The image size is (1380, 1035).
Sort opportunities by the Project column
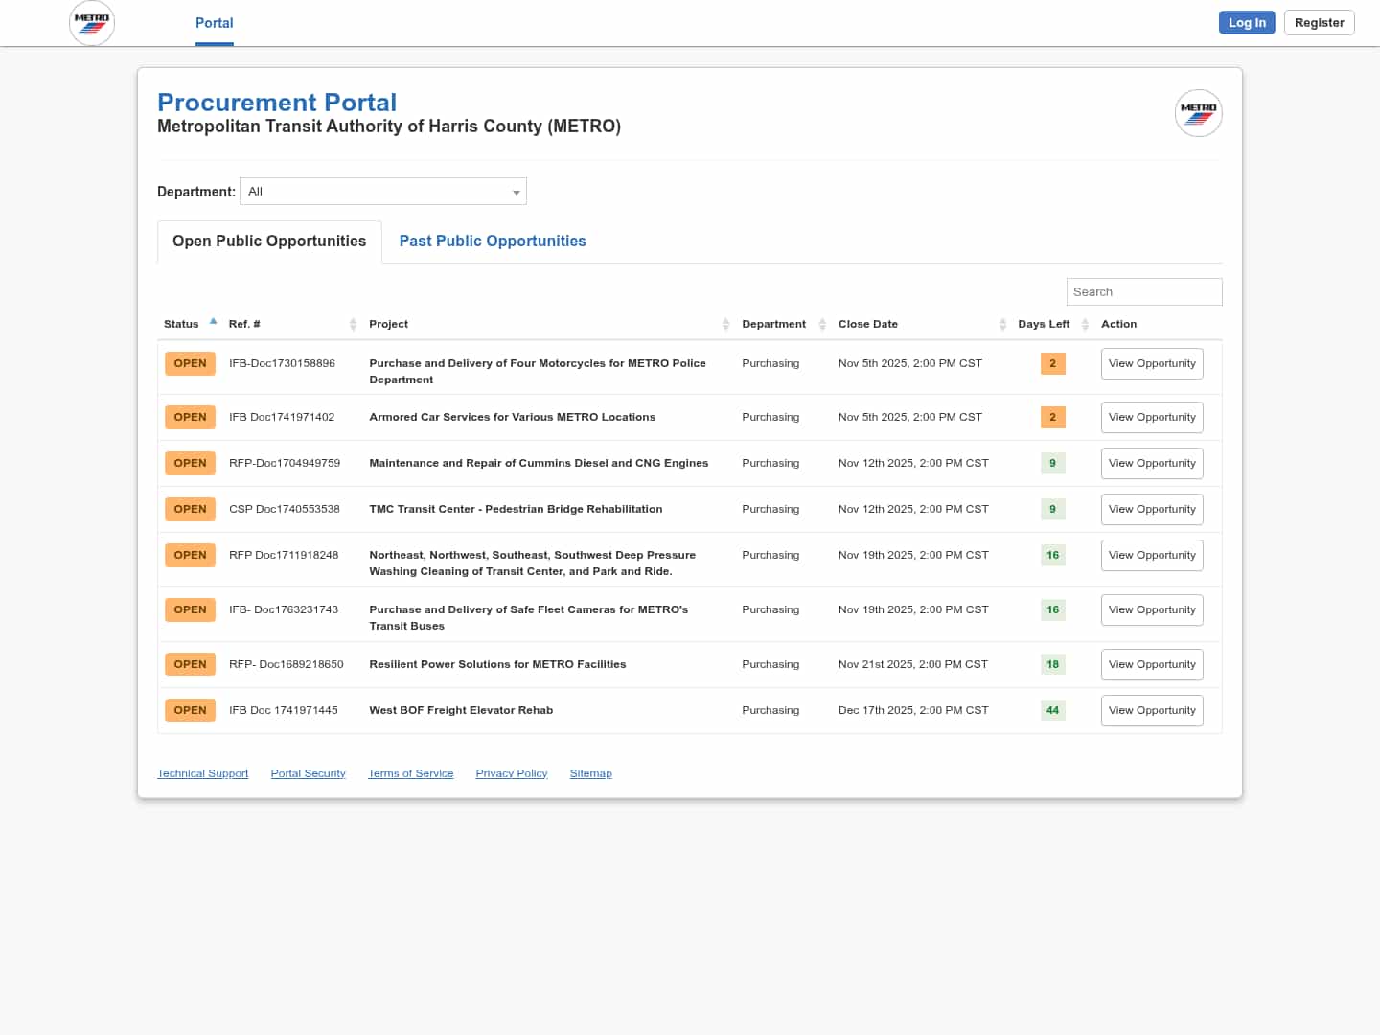click(389, 324)
